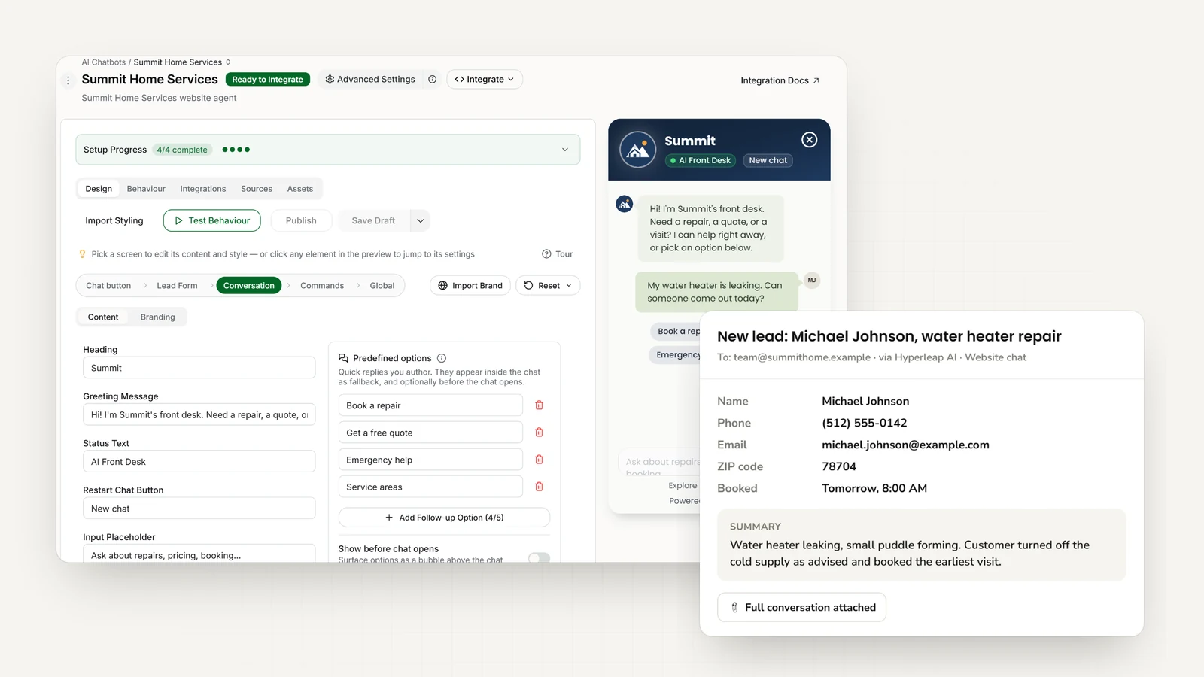Select the Lead Form screen step

pos(178,286)
